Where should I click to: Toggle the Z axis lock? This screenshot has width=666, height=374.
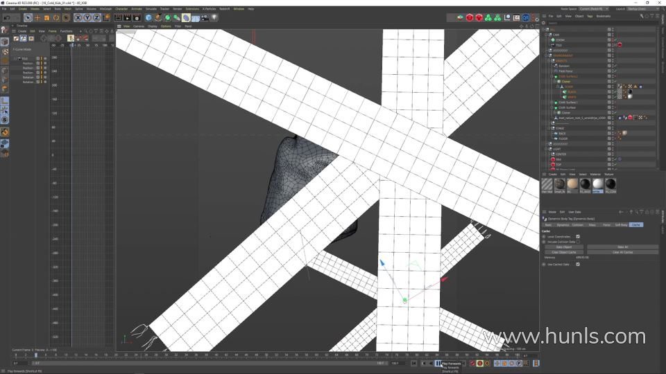[x=96, y=18]
